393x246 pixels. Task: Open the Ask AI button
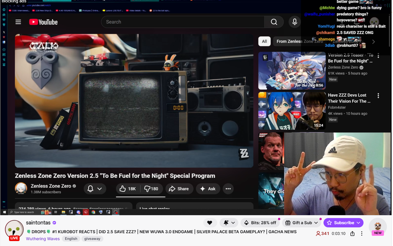208,189
